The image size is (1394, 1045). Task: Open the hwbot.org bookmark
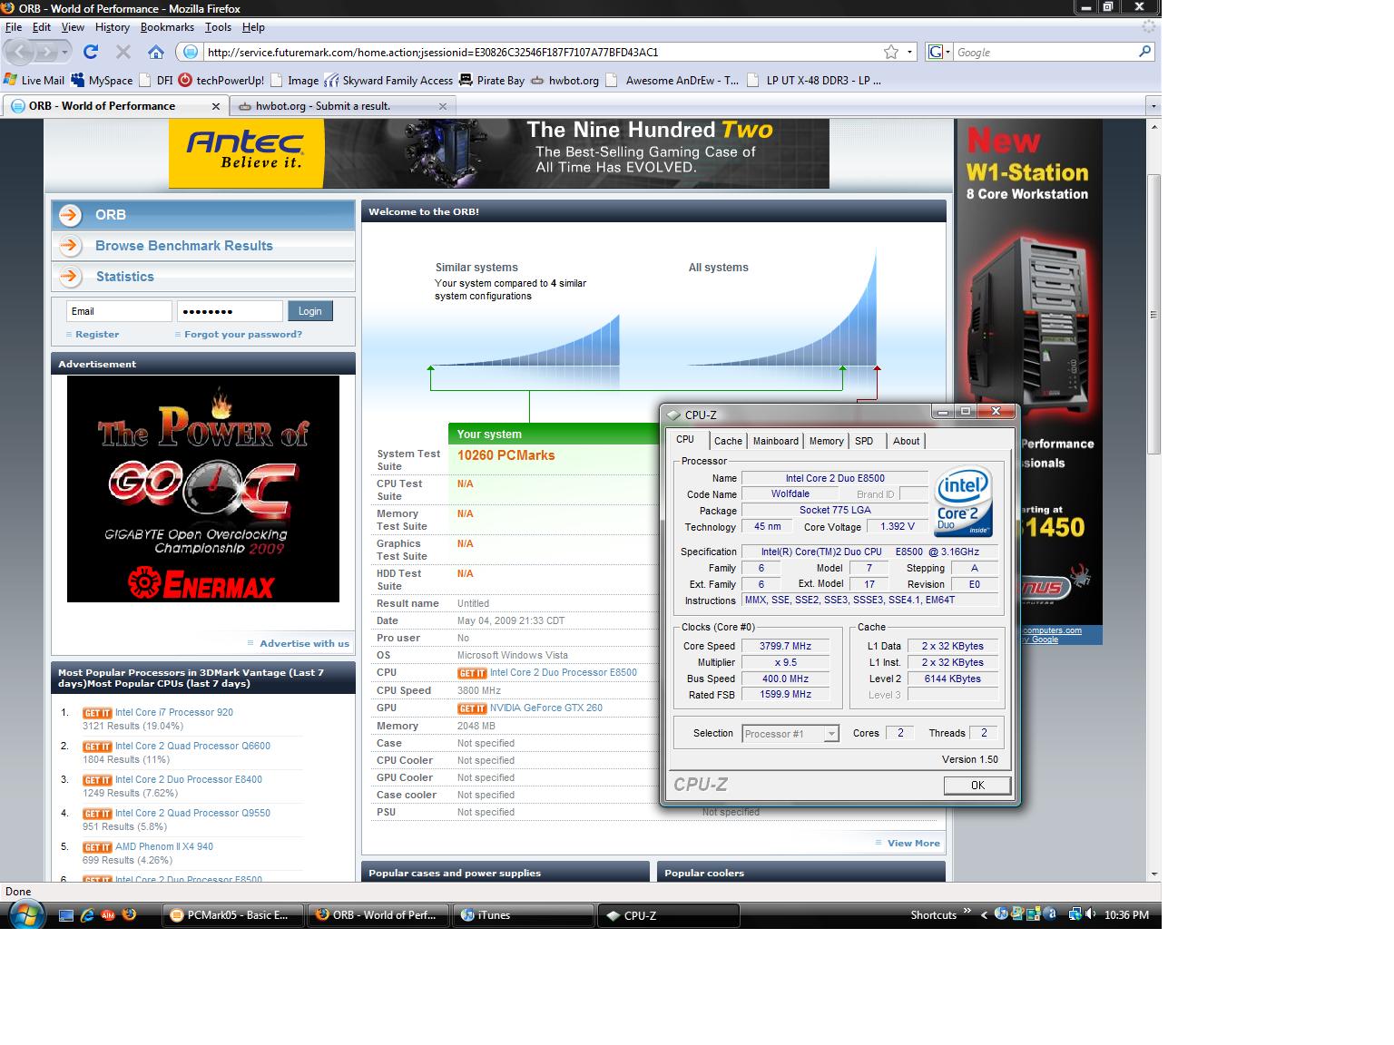tap(564, 80)
